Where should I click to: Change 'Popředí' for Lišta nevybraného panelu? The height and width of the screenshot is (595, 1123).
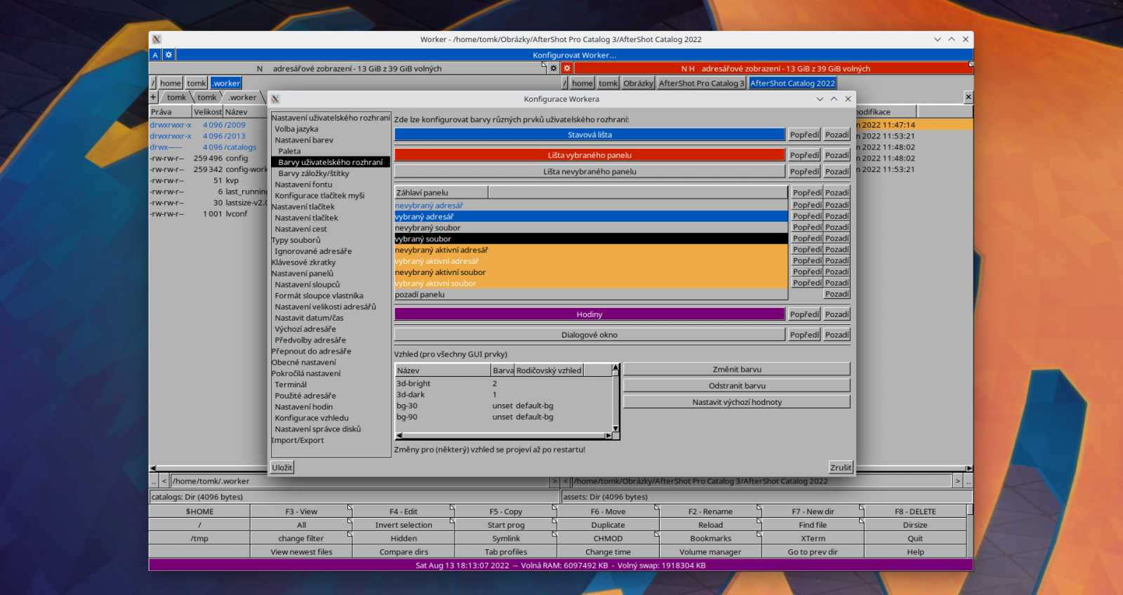[x=804, y=171]
